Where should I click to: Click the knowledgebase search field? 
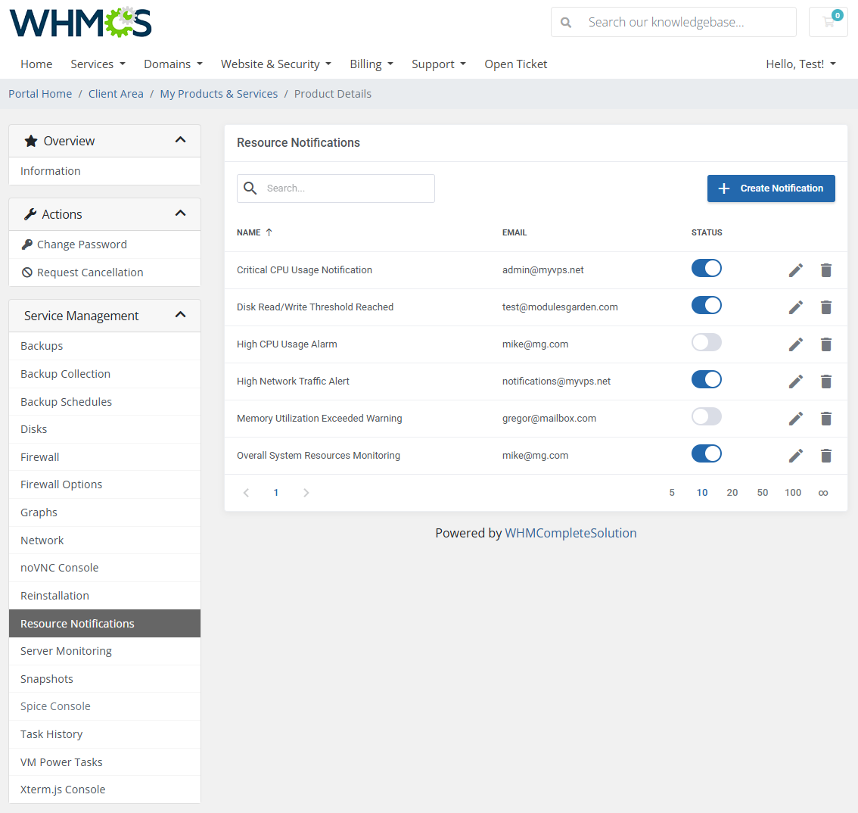click(681, 22)
